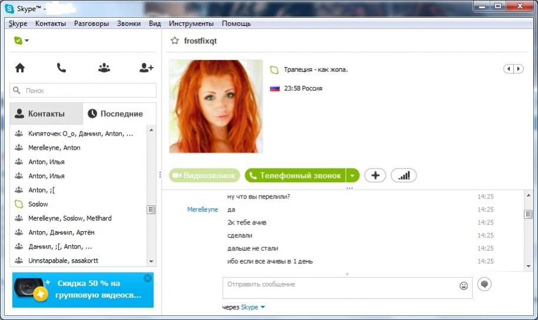This screenshot has width=538, height=320.
Task: Switch to the Контакты tab
Action: 46,114
